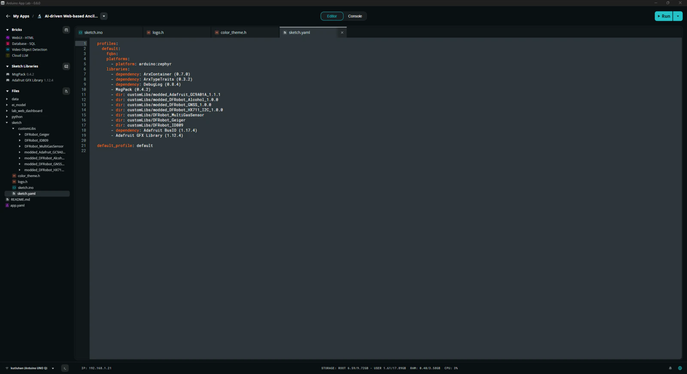Click the logo.h file icon in tree
This screenshot has height=374, width=687.
point(14,182)
